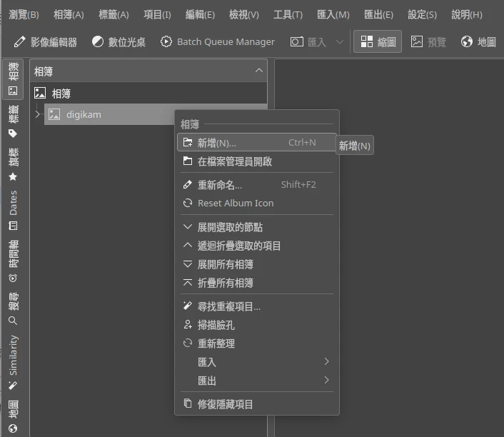Select the root 相簿 tree item
504x437 pixels.
pos(61,94)
